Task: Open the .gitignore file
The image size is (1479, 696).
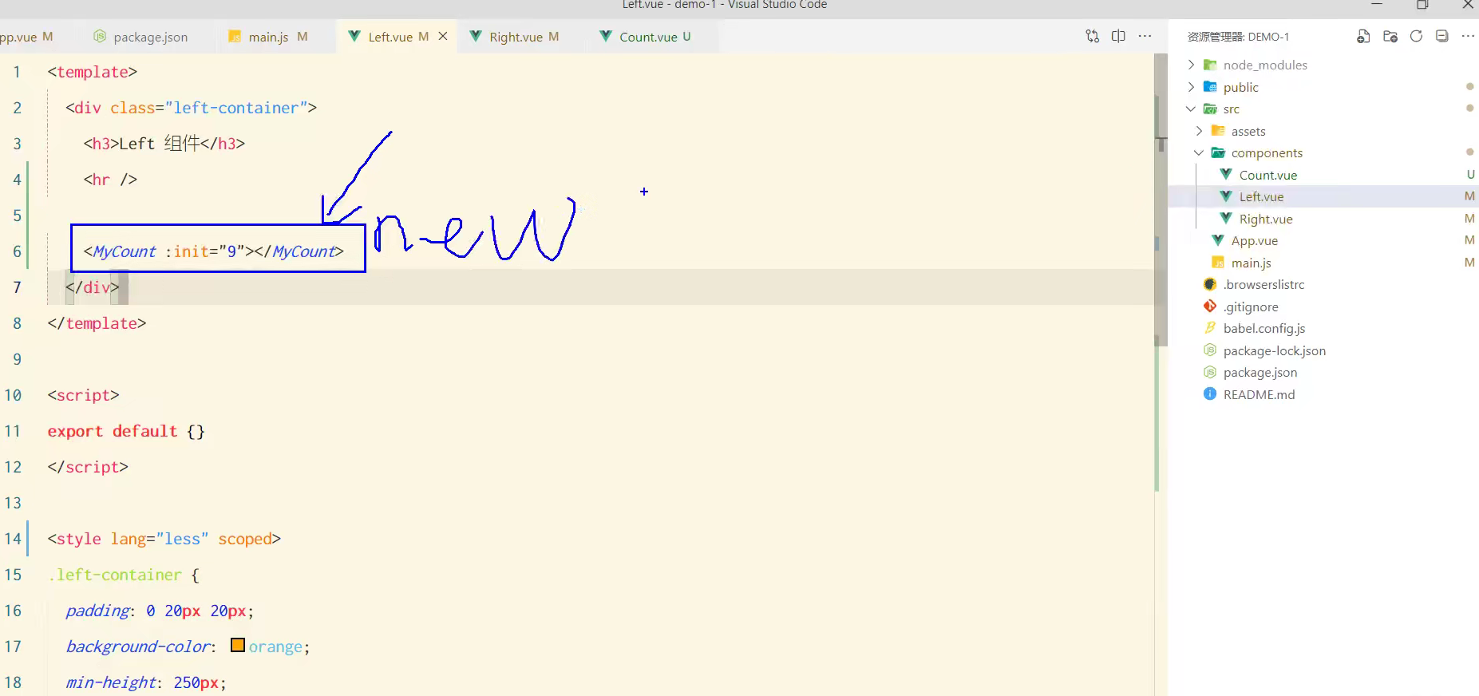Action: 1251,306
